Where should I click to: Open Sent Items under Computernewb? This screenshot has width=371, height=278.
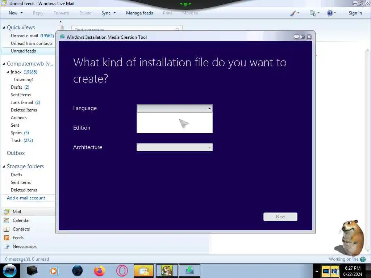coord(21,94)
